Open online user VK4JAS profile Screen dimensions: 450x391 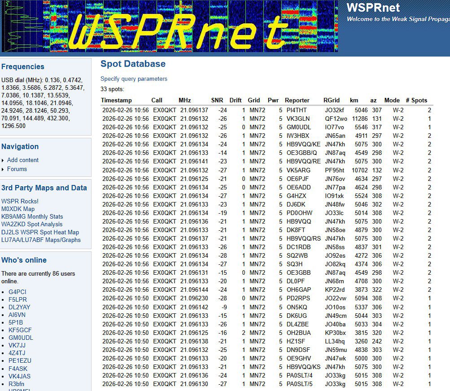(19, 376)
